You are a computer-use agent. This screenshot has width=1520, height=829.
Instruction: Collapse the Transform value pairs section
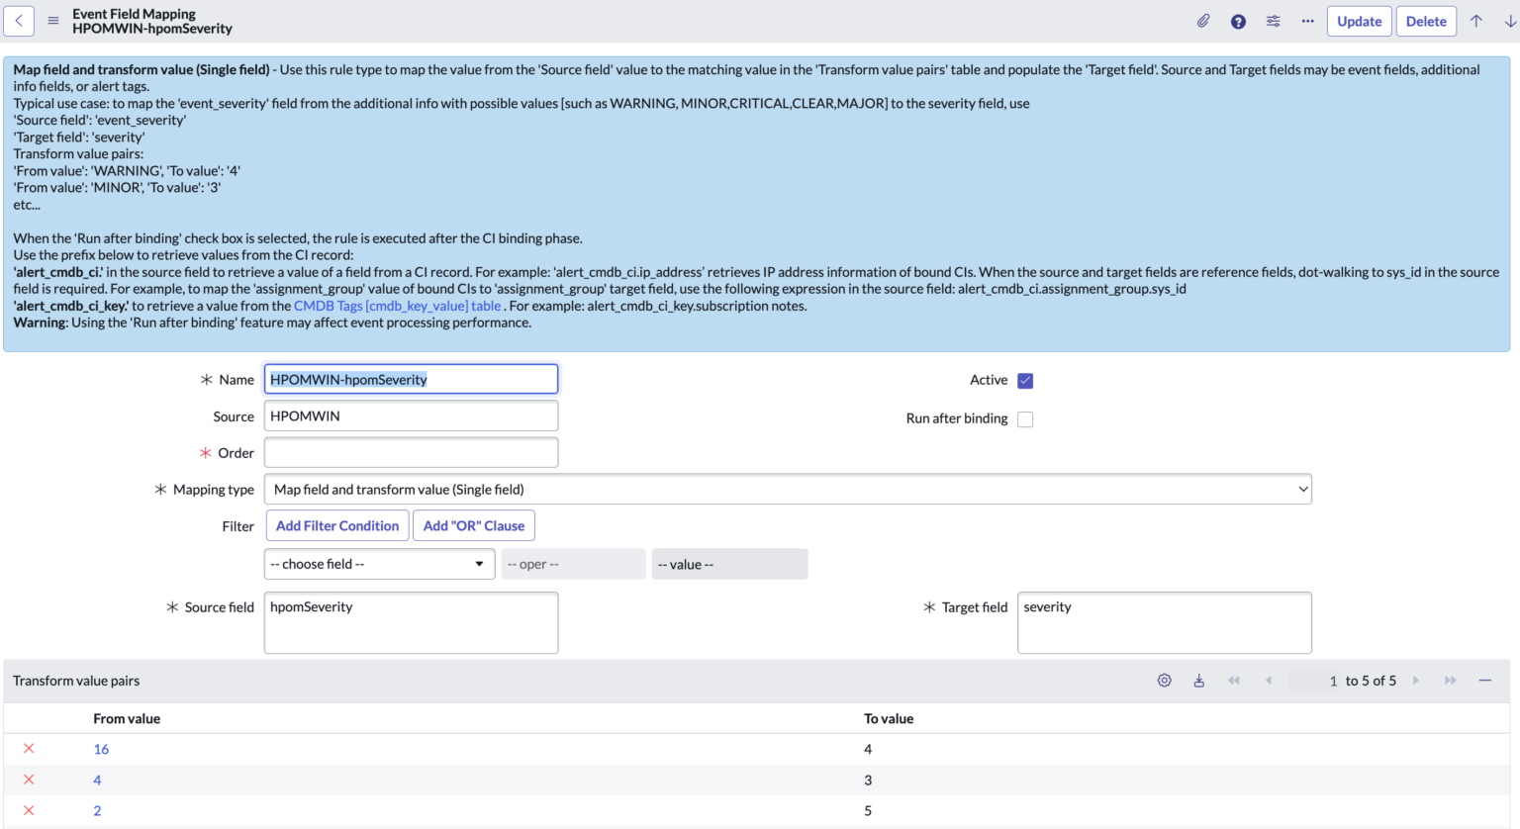(1484, 681)
